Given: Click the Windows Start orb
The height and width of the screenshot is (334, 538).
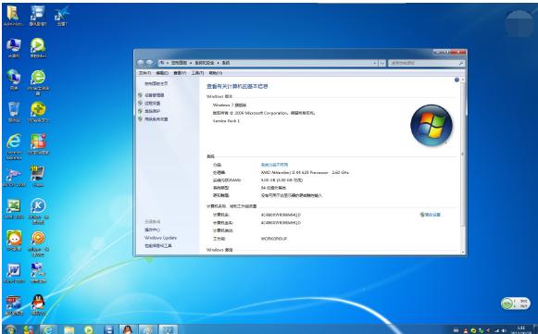Looking at the screenshot, I should coord(10,329).
